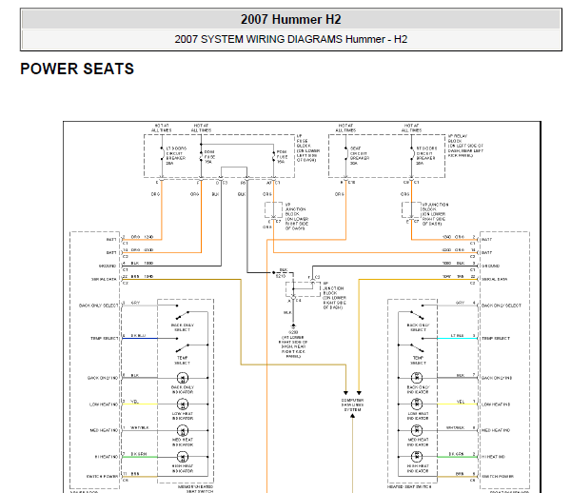The width and height of the screenshot is (571, 493).
Task: Click the right 'LT BLU' wire color label
Action: (x=457, y=335)
